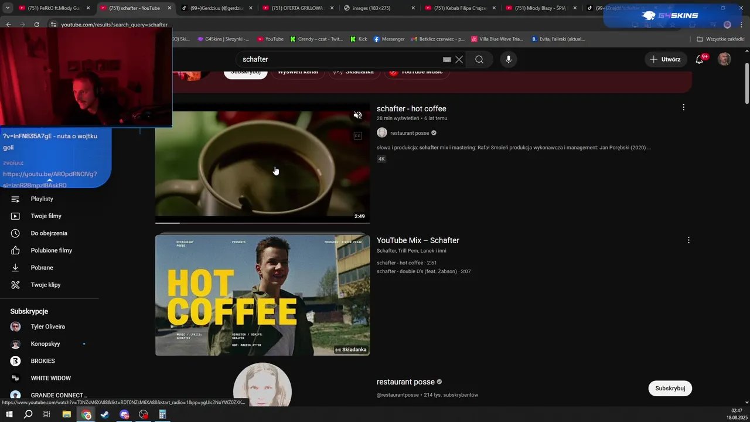The width and height of the screenshot is (750, 422).
Task: Switch to the PeRkO ft. Młody browser tab
Action: point(54,8)
